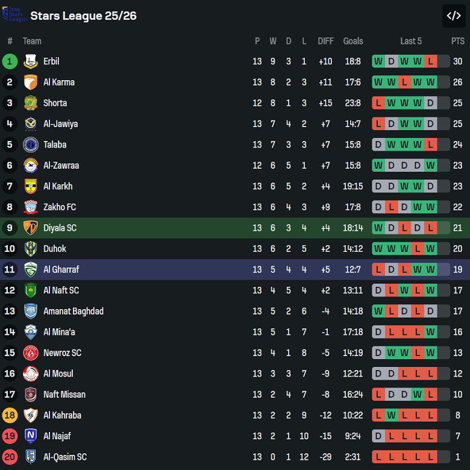
Task: Click Erbil's most recent loss result box
Action: click(430, 61)
